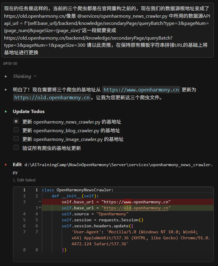Click the Edit failed status text

26,180
